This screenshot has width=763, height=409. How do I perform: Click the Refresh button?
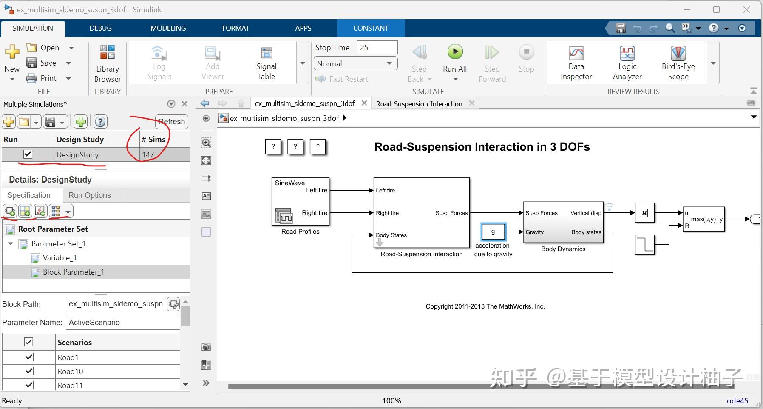[x=172, y=122]
